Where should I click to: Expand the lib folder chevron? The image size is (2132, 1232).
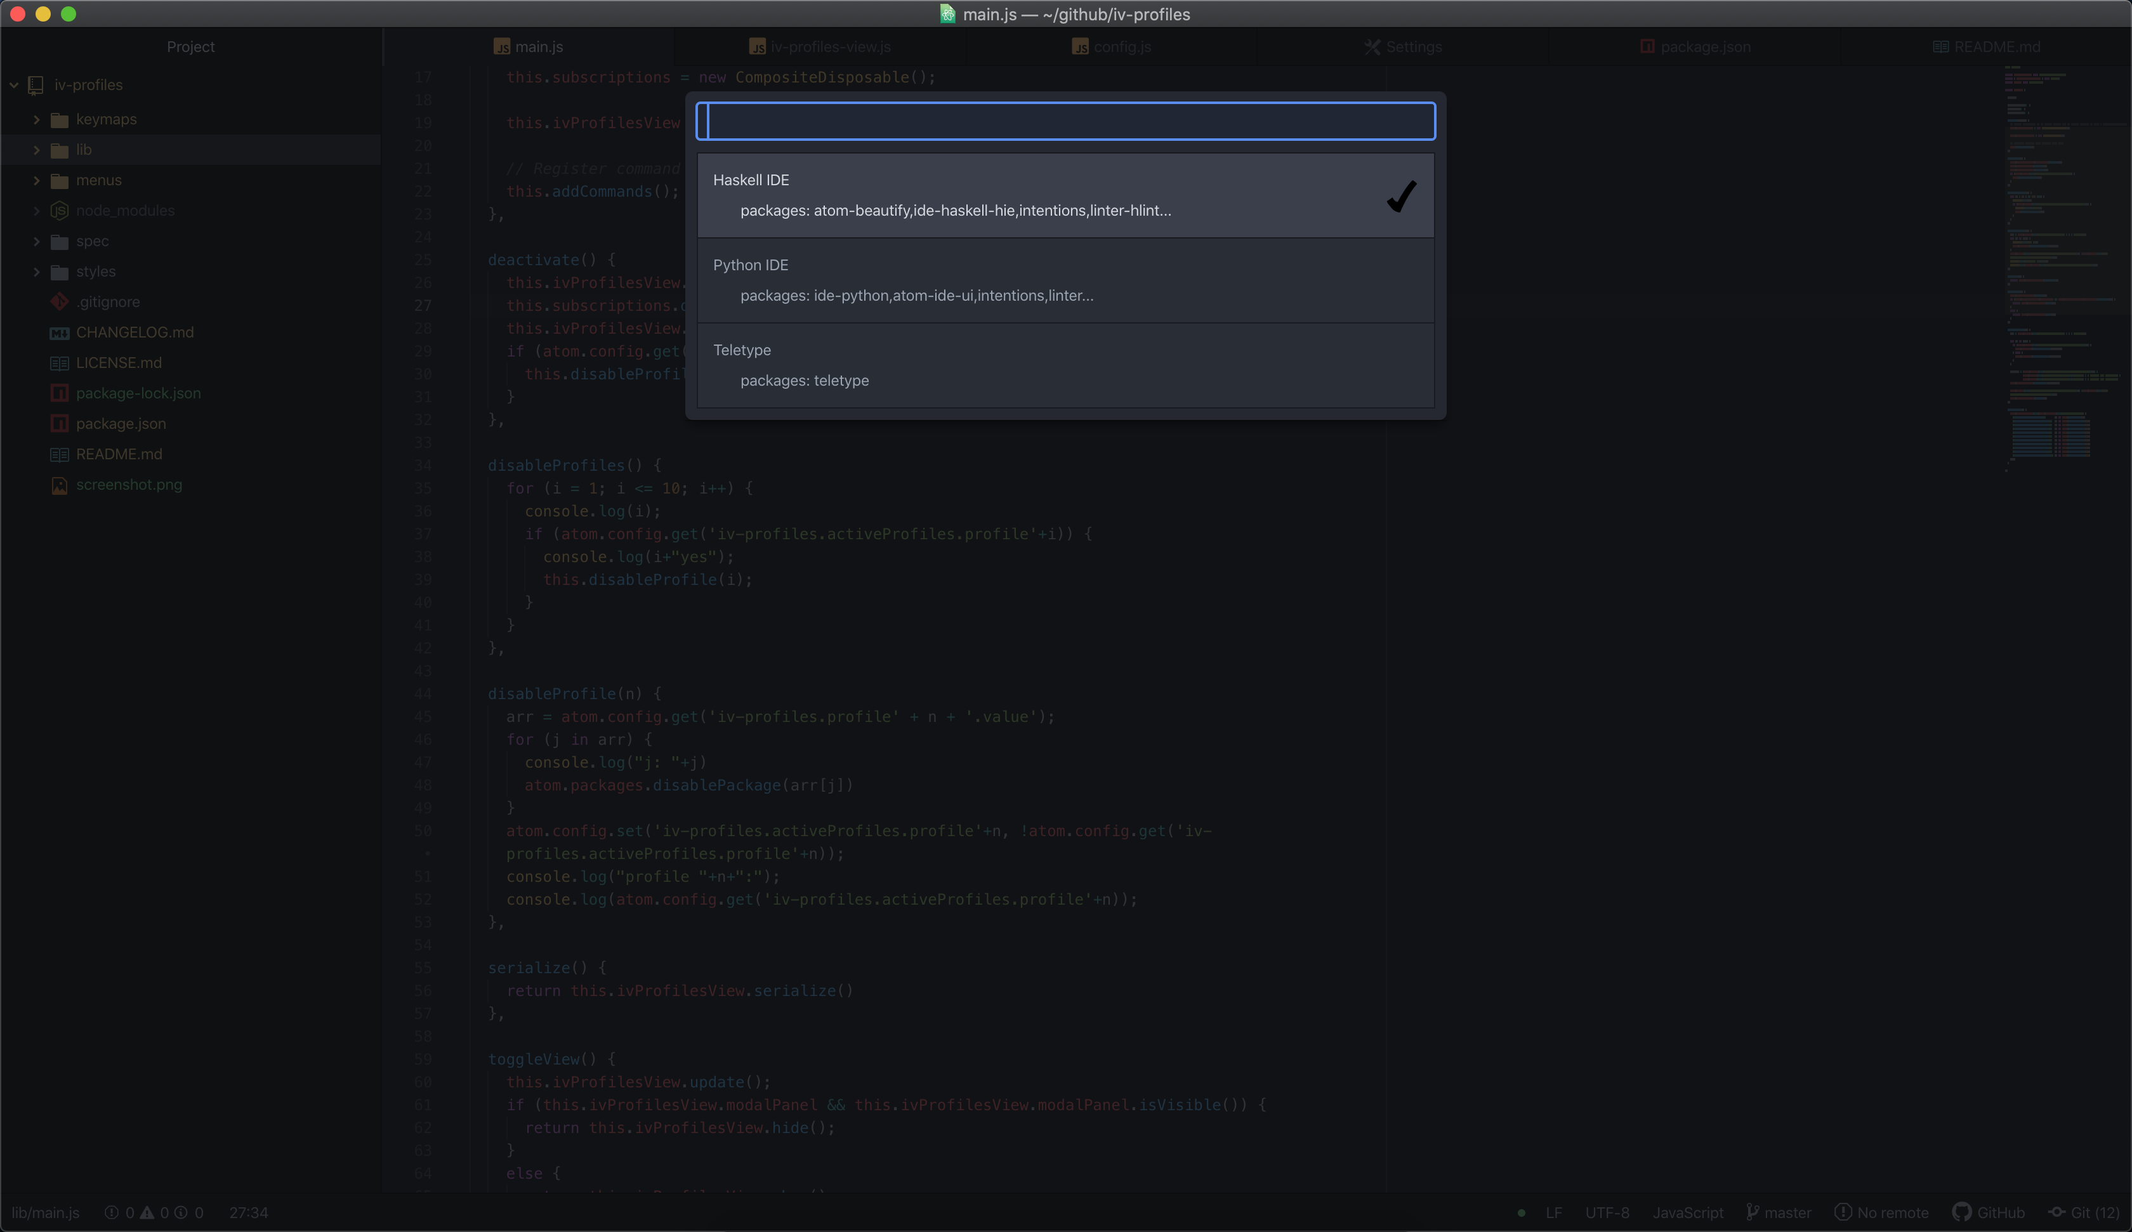(x=36, y=150)
